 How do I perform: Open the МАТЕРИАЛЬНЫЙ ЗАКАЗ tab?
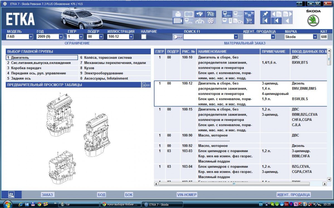click(x=245, y=43)
